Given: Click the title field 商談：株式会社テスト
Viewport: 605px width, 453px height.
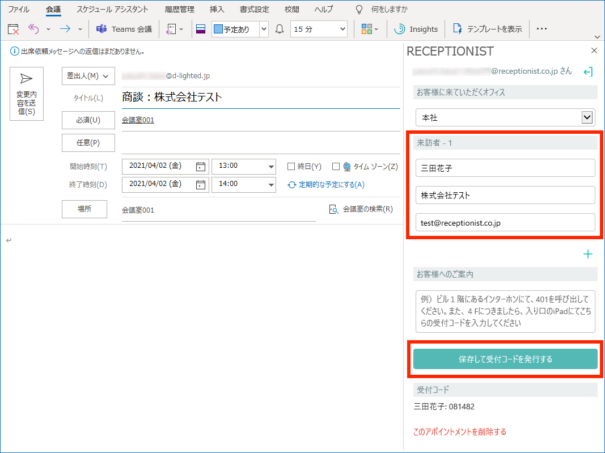Looking at the screenshot, I should tap(261, 98).
